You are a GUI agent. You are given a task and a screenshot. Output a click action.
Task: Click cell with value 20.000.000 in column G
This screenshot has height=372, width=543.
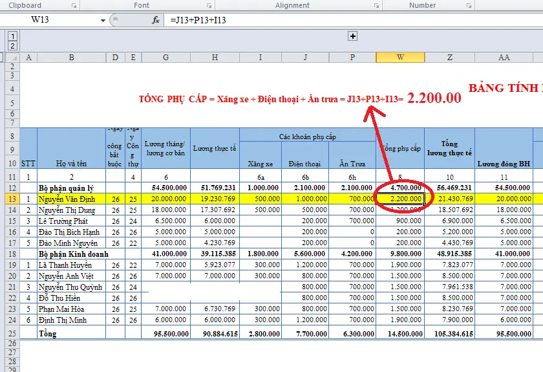coord(166,199)
